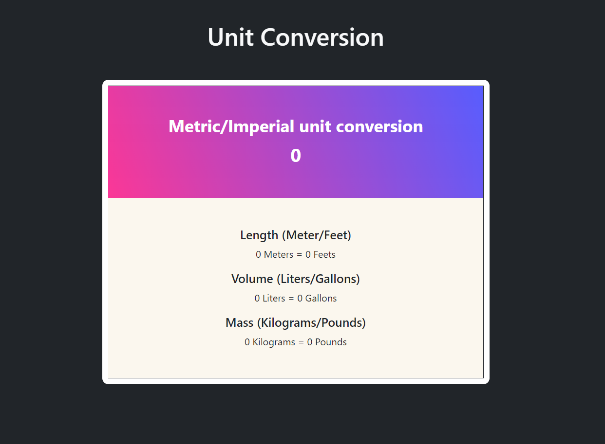Click the word Gallons in the volume result

[x=322, y=298]
